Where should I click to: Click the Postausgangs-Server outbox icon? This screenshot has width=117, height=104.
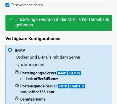pyautogui.click(x=17, y=86)
